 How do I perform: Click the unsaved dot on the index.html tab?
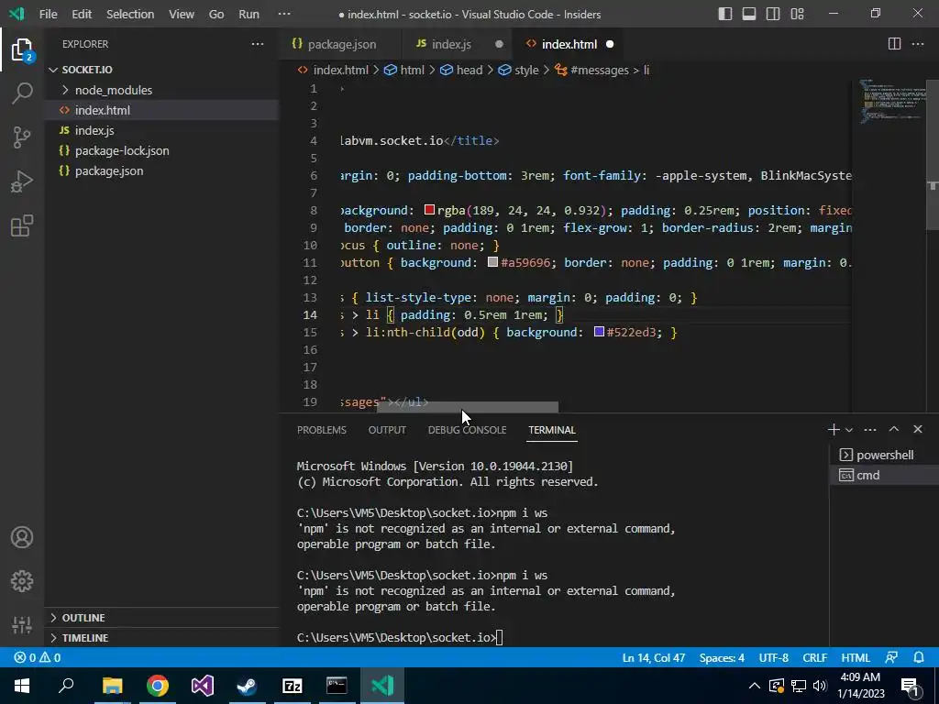click(x=610, y=44)
